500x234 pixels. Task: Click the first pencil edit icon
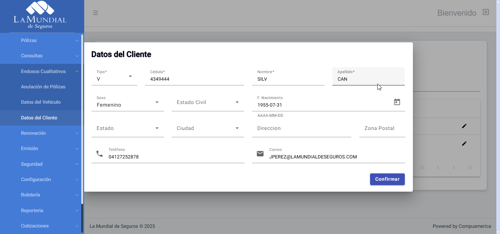[x=464, y=126]
